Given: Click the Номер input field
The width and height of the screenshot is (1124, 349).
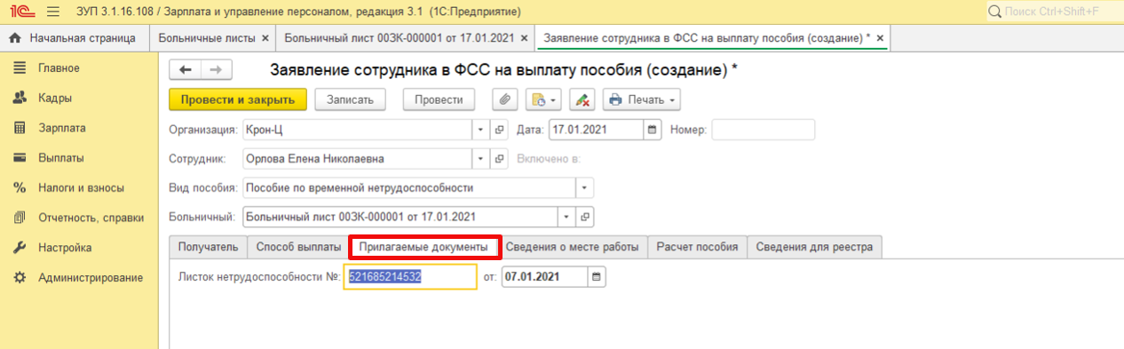Looking at the screenshot, I should pyautogui.click(x=764, y=130).
